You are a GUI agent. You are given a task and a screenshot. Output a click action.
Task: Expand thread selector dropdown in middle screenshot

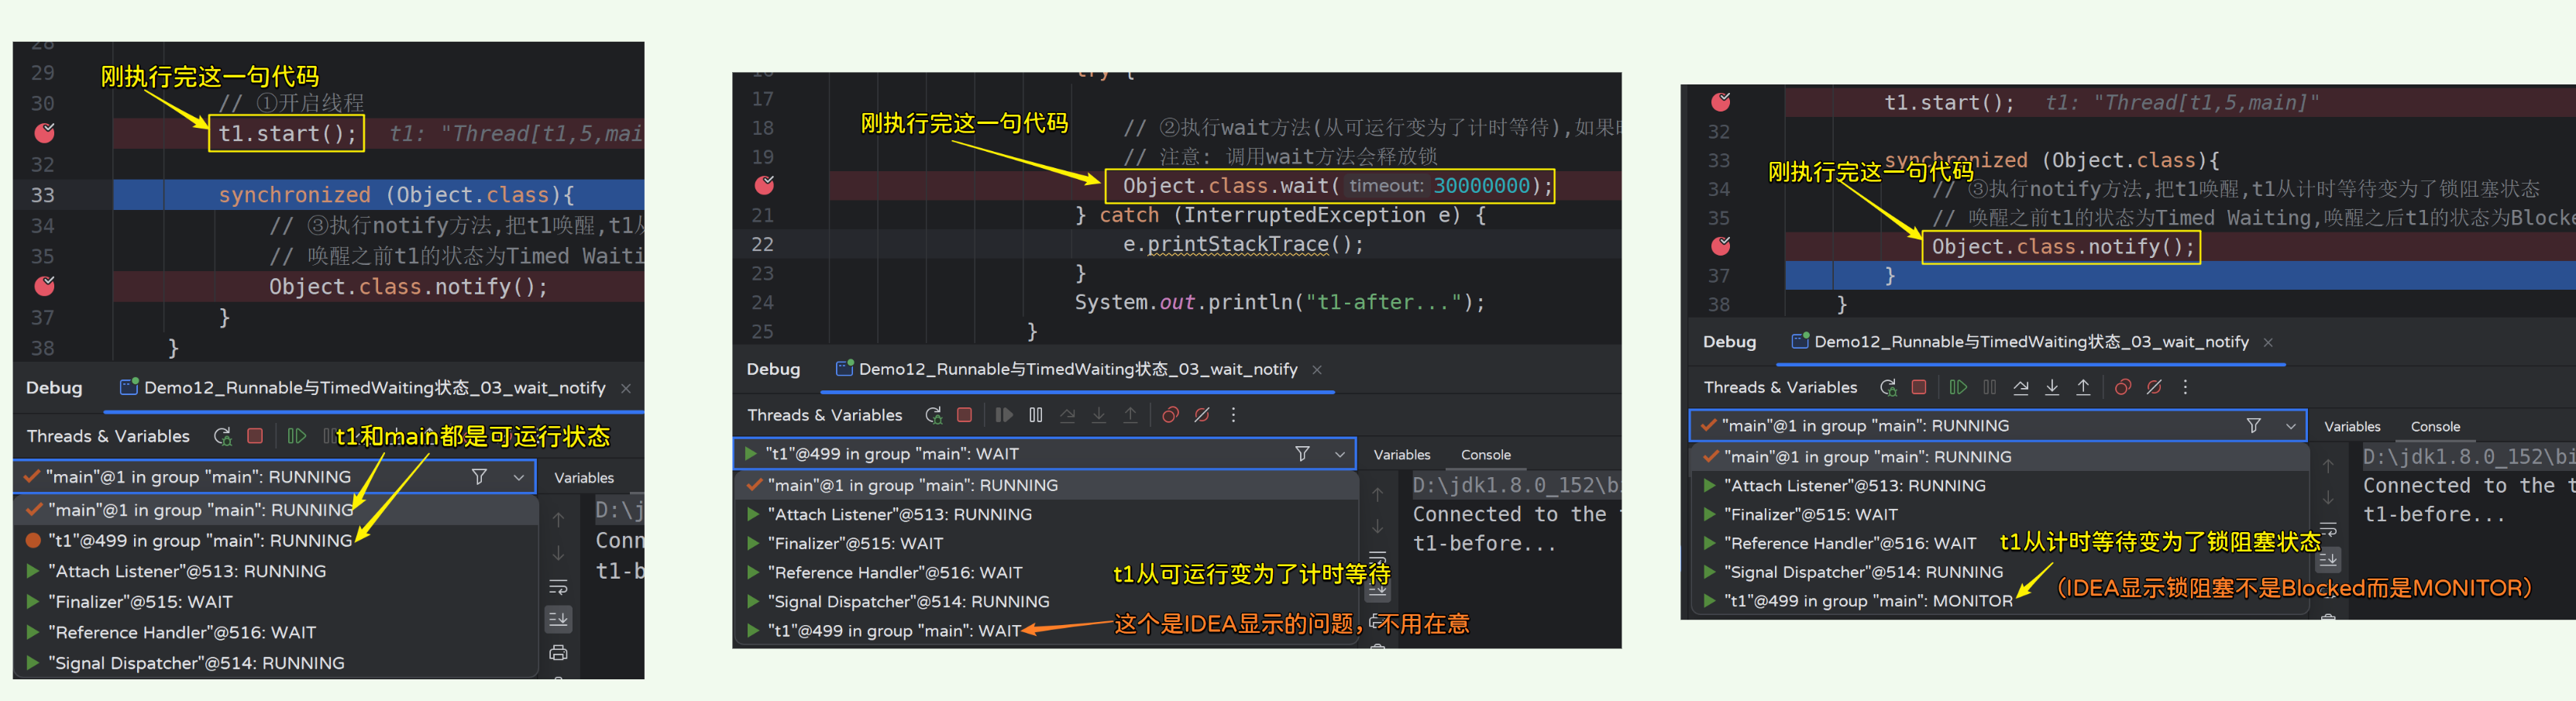tap(1340, 454)
